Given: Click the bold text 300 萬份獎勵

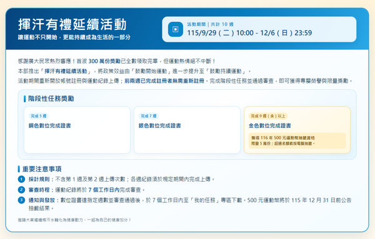Looking at the screenshot, I should 104,61.
